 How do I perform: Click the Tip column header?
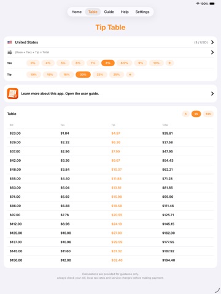coord(113,125)
